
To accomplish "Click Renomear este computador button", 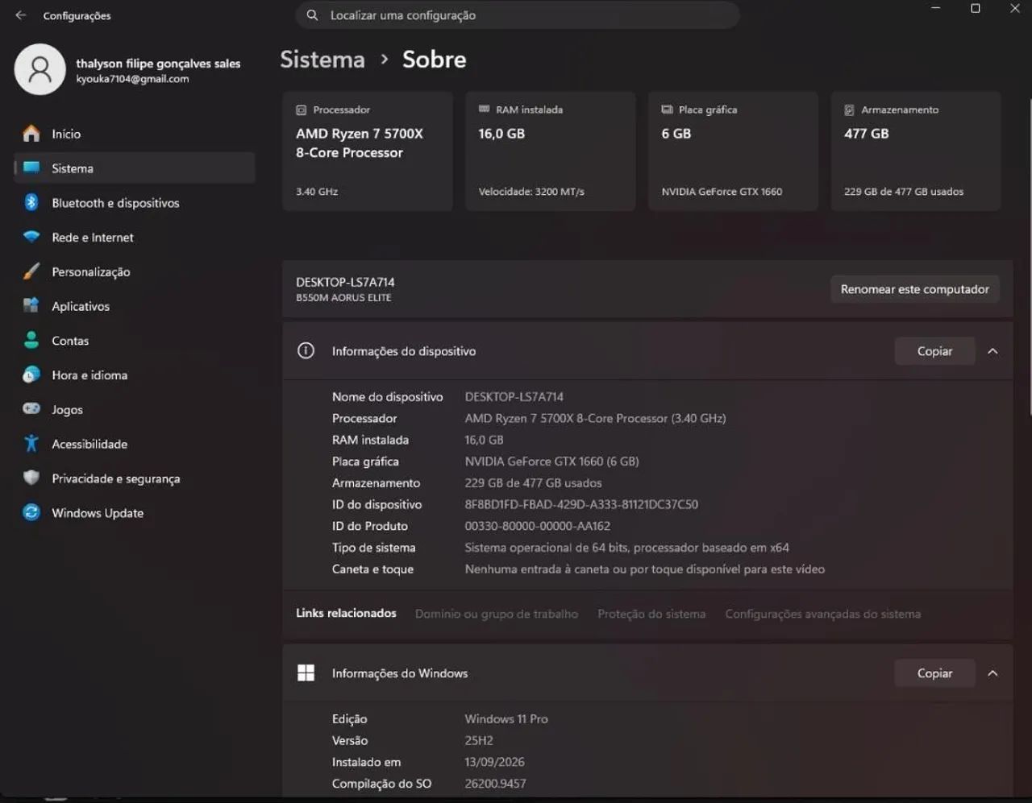I will 915,289.
